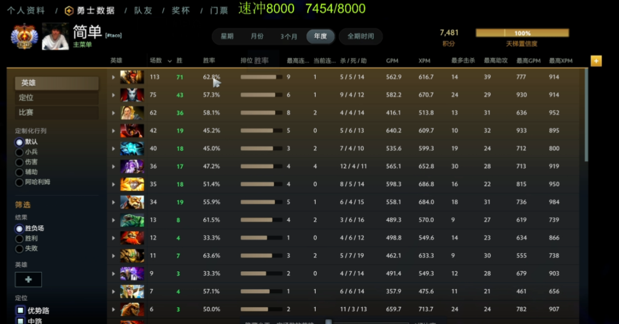The image size is (619, 324).
Task: Open the 勇士数据 tab
Action: pyautogui.click(x=96, y=11)
